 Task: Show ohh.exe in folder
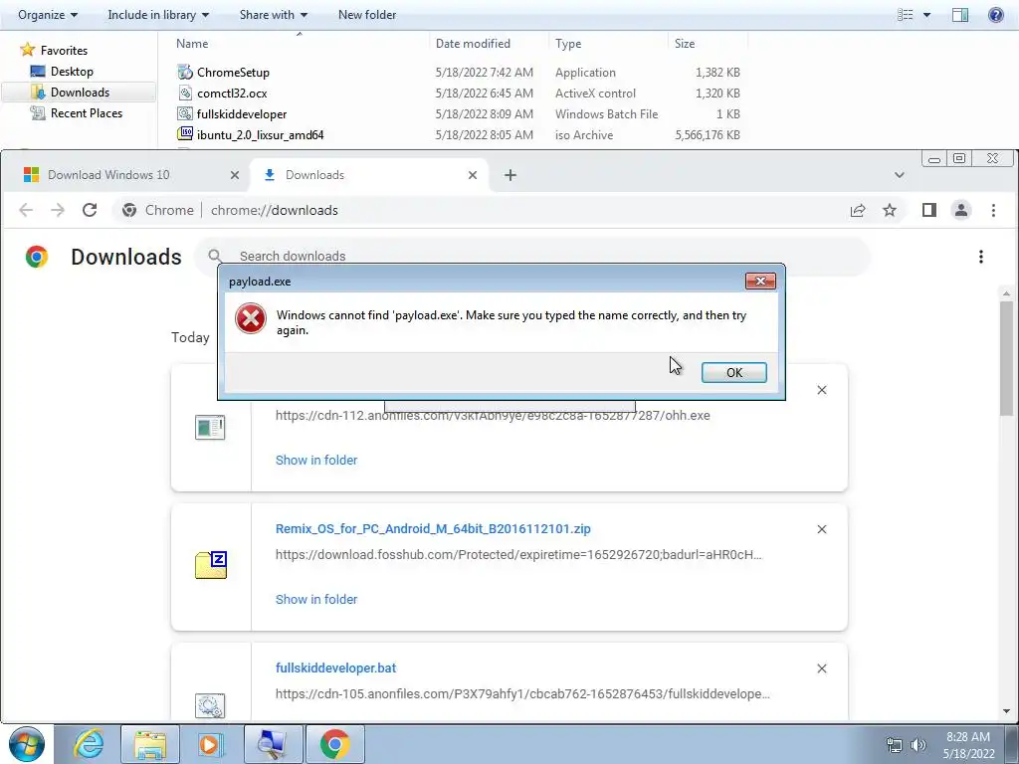[x=316, y=460]
